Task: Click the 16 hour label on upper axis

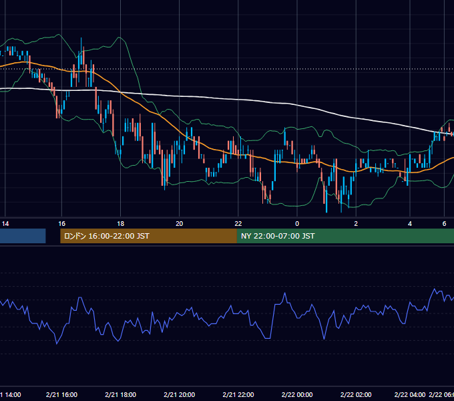Action: tap(61, 224)
